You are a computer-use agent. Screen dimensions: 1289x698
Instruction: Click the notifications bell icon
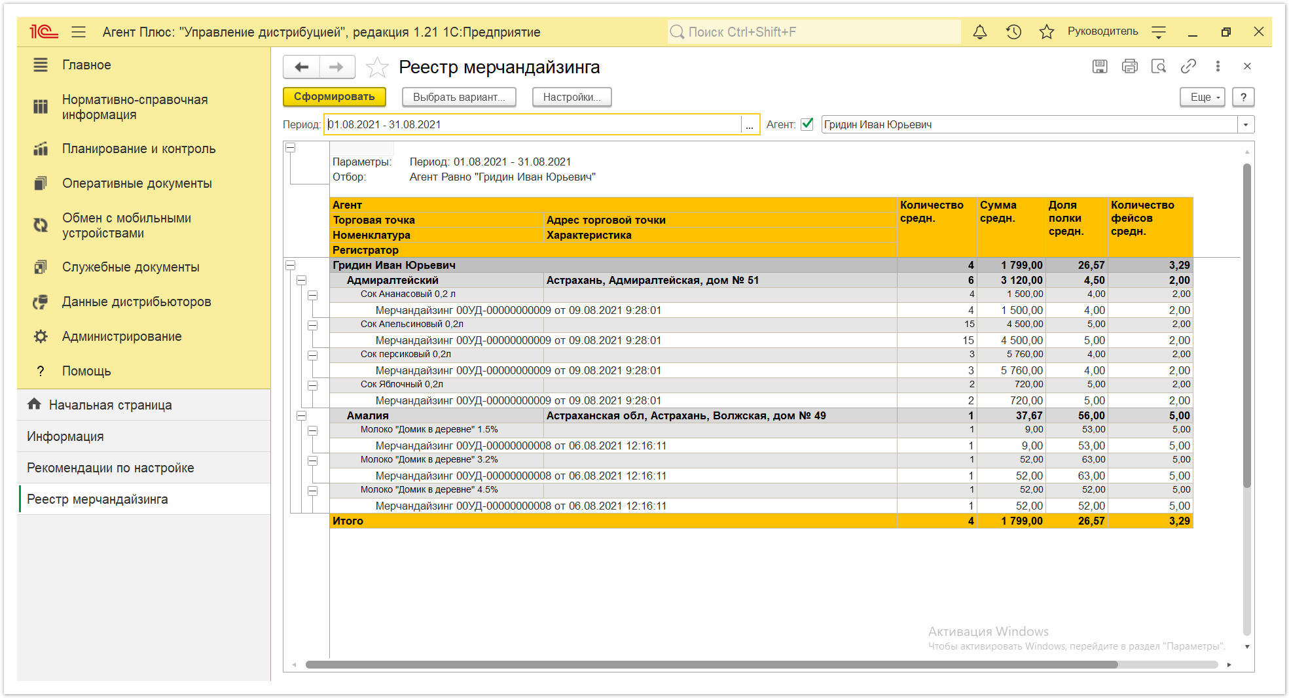tap(979, 31)
